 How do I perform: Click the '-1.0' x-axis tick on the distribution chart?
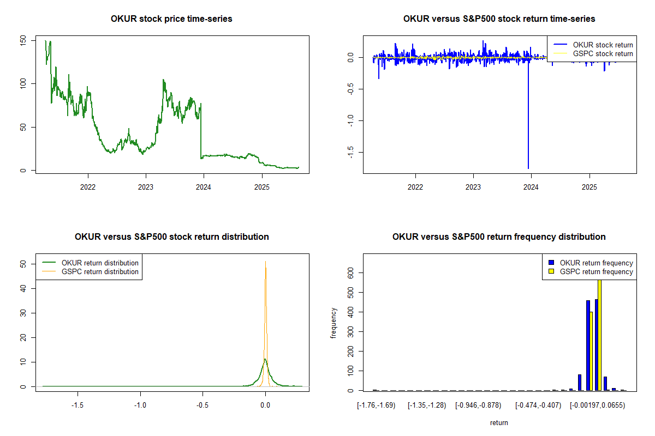tap(140, 406)
